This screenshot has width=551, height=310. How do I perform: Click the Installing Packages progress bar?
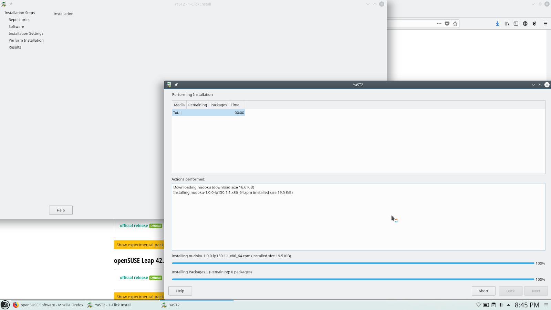353,279
